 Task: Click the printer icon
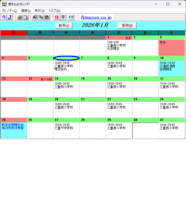click(20, 17)
